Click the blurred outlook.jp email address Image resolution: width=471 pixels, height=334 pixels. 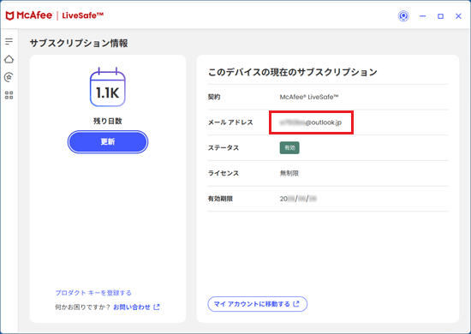(311, 122)
